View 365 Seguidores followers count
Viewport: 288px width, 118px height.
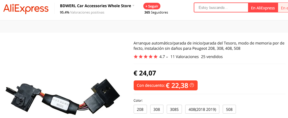[156, 12]
